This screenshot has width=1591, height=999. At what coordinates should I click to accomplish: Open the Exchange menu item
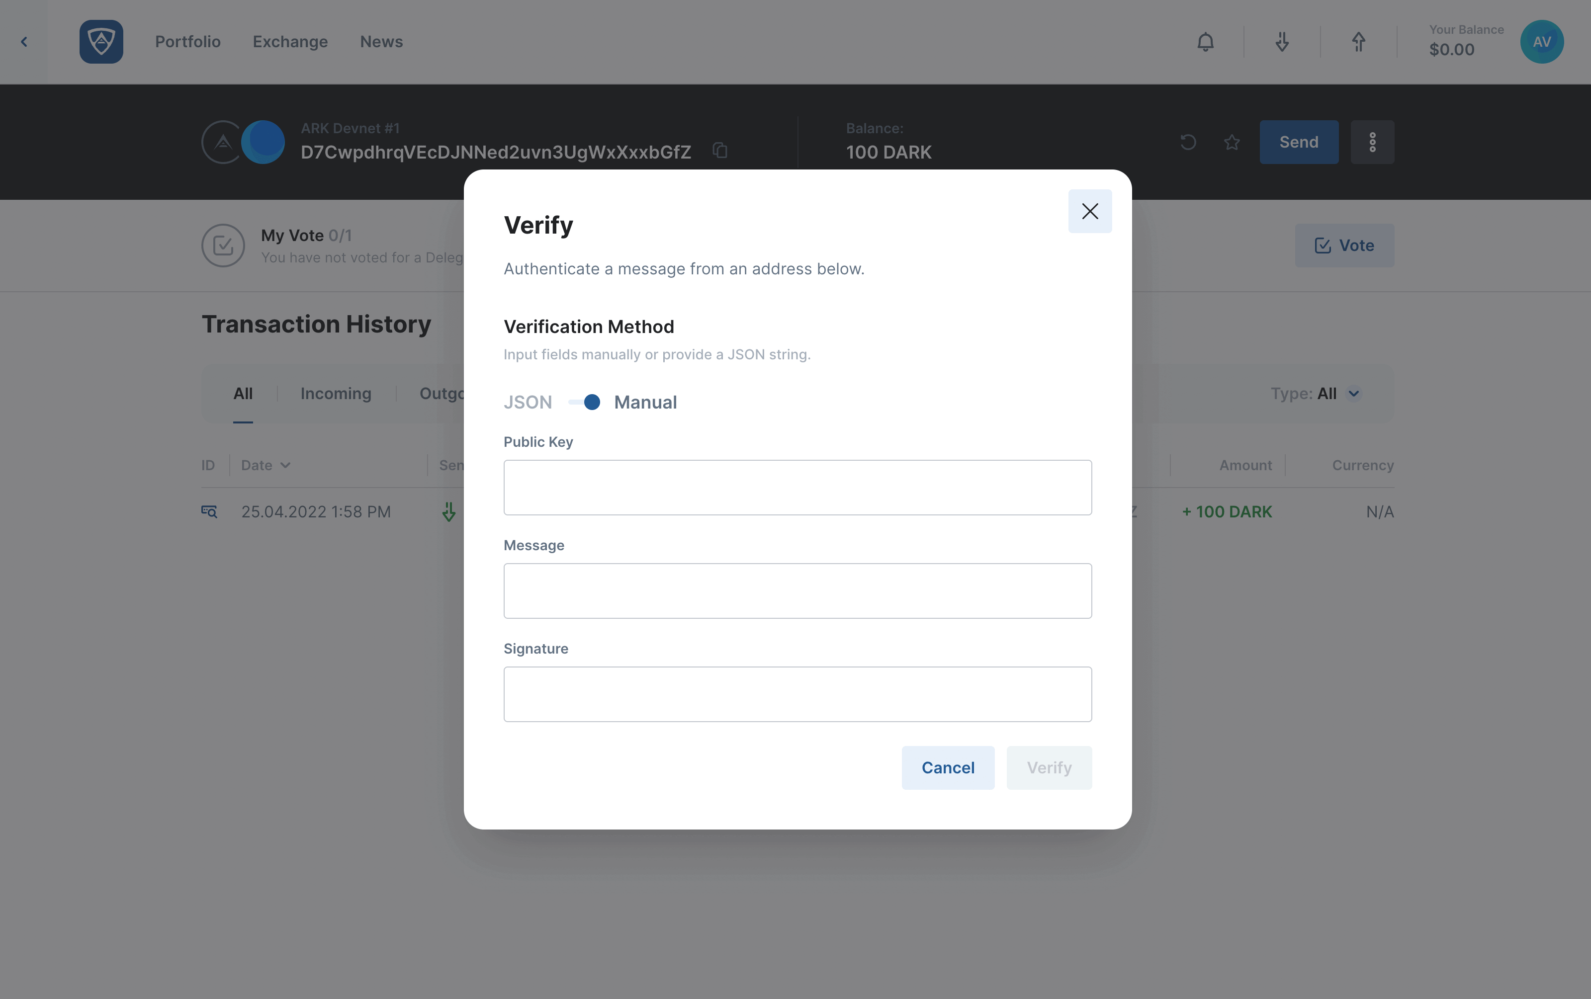(x=290, y=42)
